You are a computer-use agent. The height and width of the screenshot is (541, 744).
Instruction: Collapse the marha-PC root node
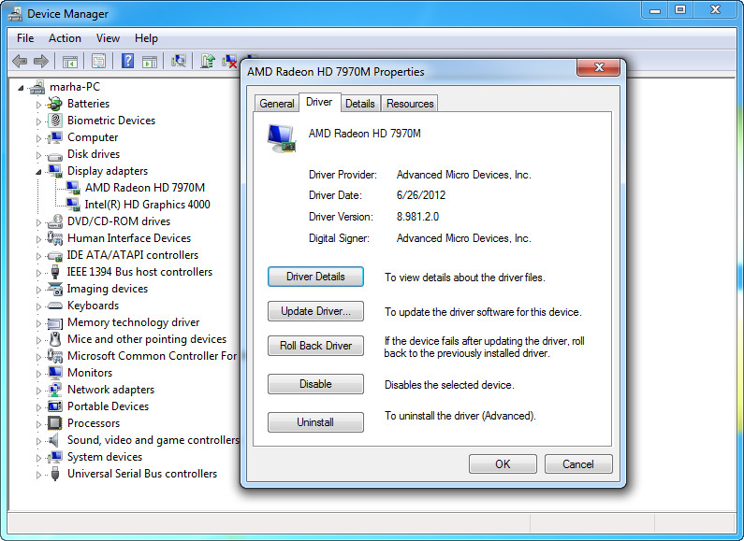click(21, 88)
